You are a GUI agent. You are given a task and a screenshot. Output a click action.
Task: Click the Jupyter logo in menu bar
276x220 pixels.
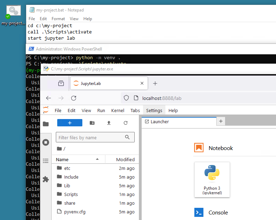pos(46,110)
